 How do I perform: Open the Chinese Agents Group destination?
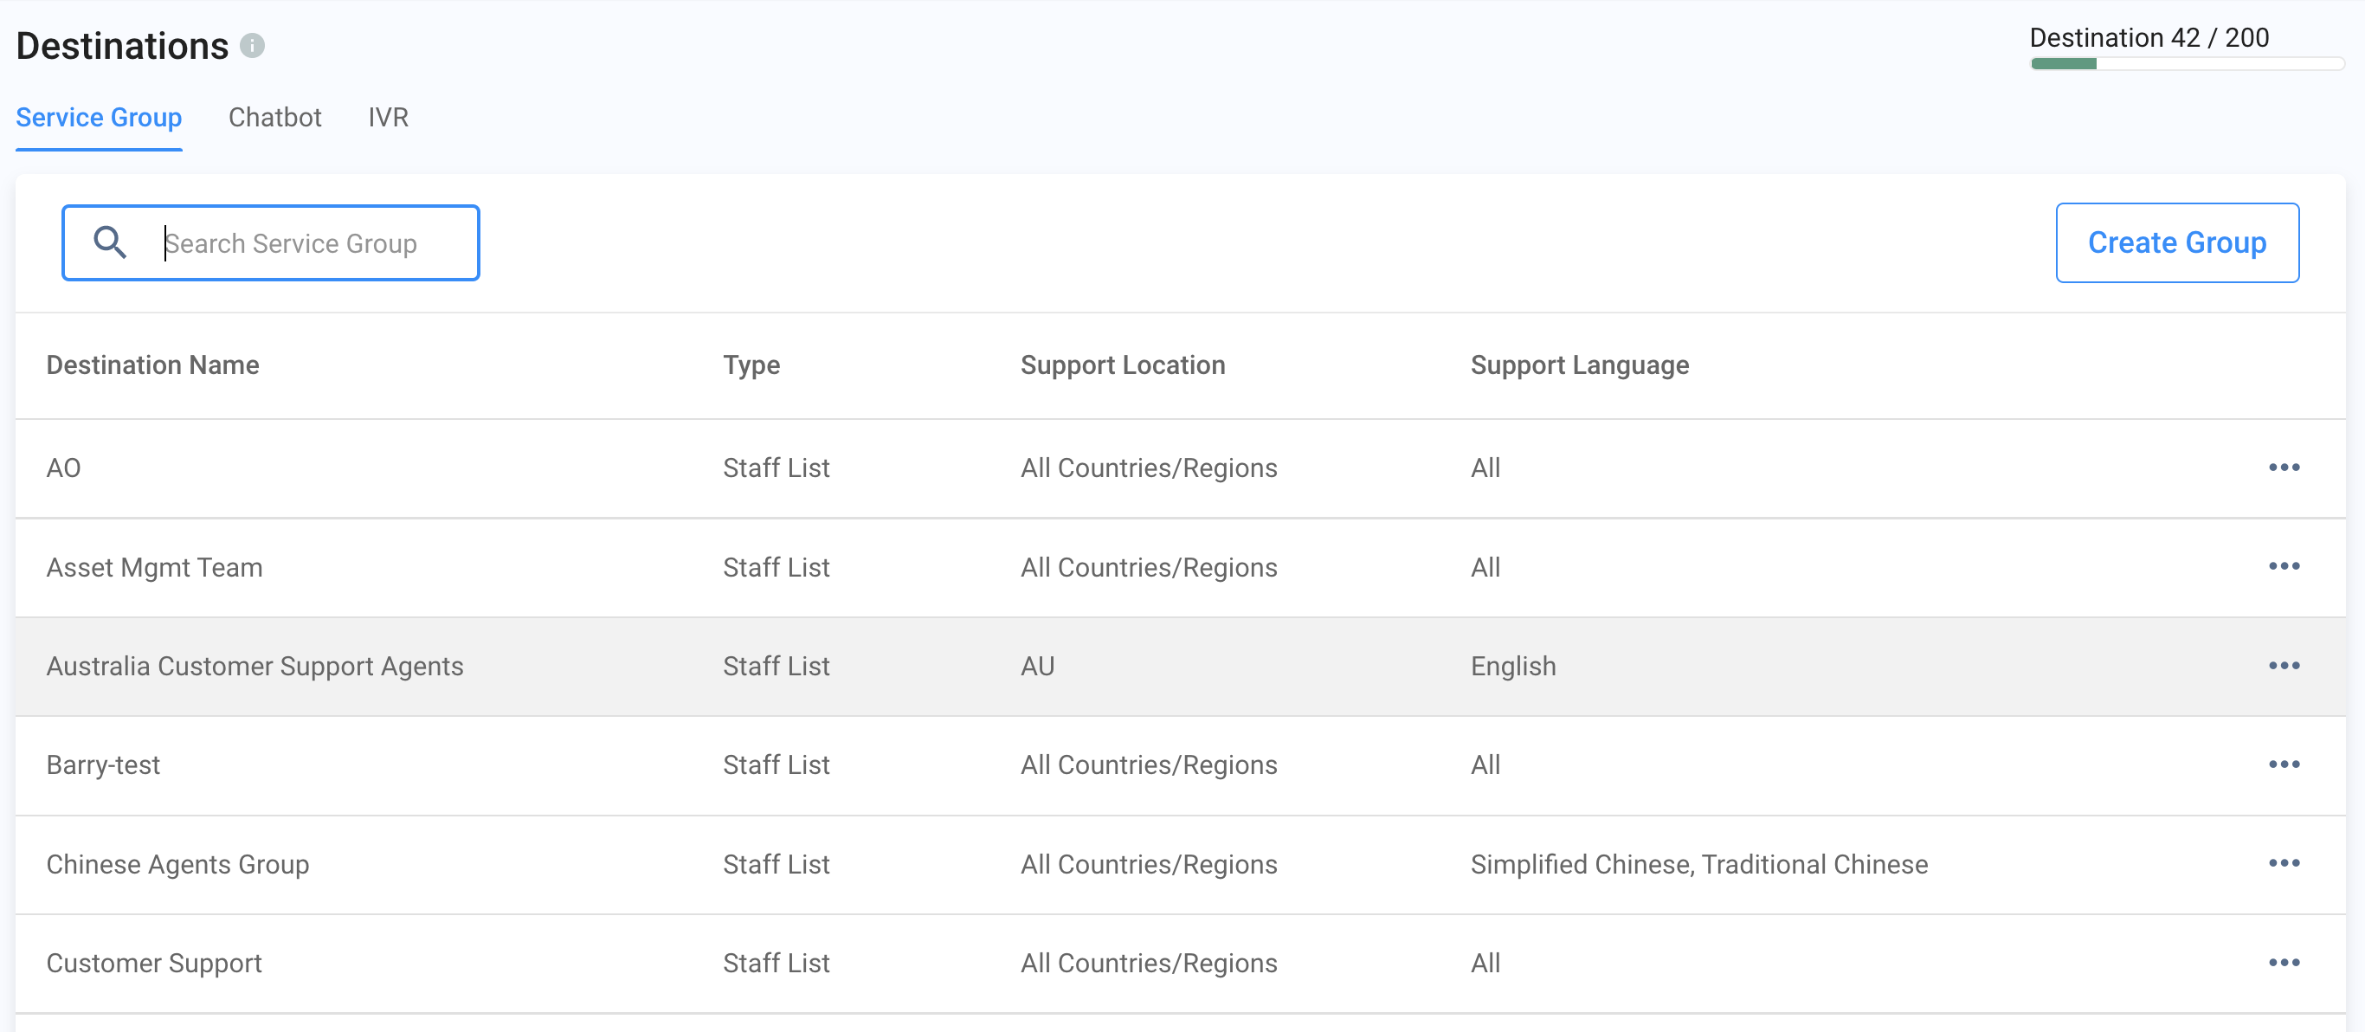[177, 864]
